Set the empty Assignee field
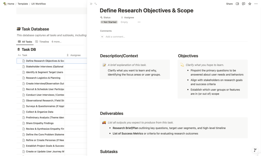The image size is (261, 156). tap(124, 22)
